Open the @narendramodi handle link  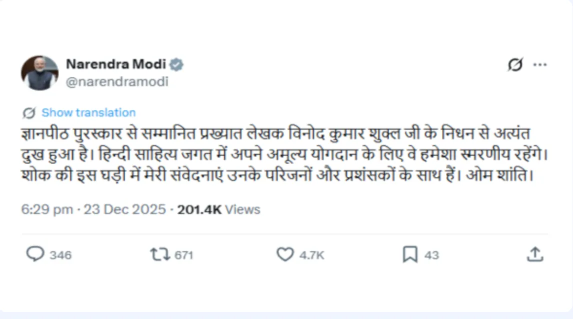pyautogui.click(x=117, y=81)
